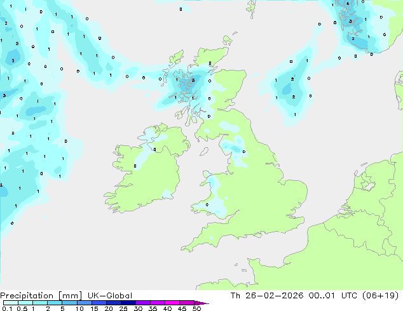Click the '10' legend scale label
Image resolution: width=403 pixels, height=311 pixels.
(79, 308)
